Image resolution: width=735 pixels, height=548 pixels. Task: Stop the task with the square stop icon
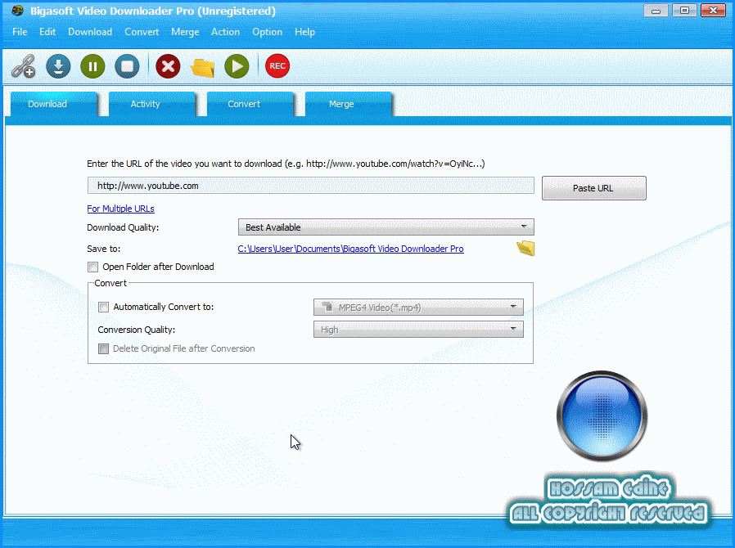[x=127, y=66]
